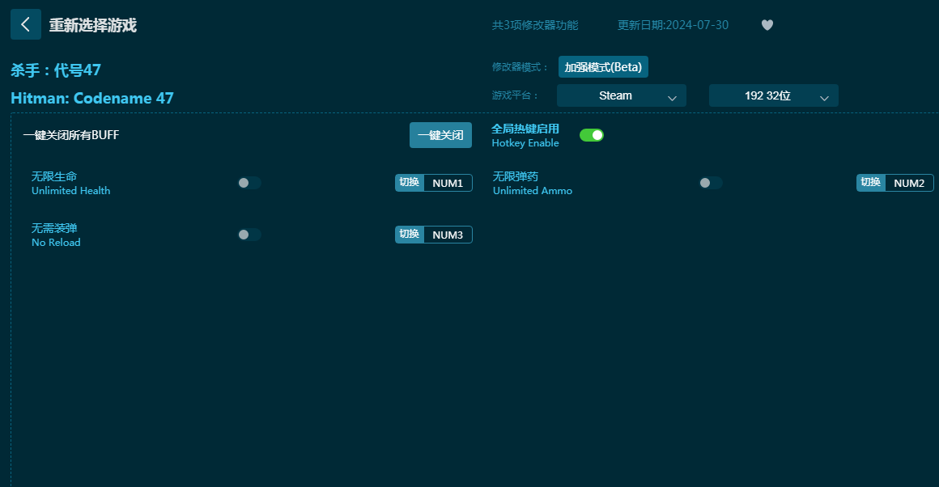The height and width of the screenshot is (487, 939).
Task: Click 切换 button for NUM3 hotkey
Action: coord(410,235)
